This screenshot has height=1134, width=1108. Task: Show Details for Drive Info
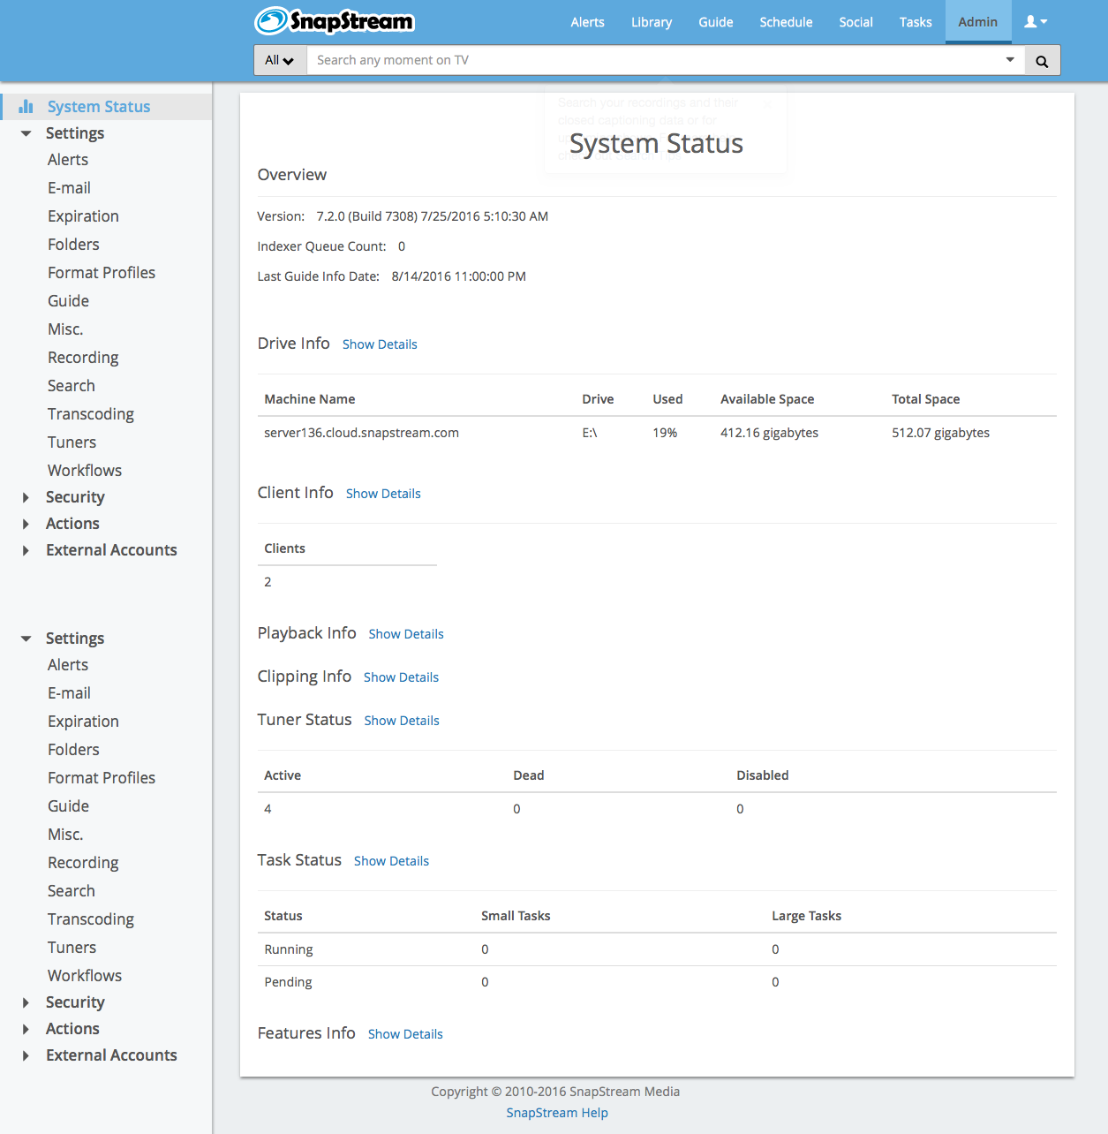point(380,344)
